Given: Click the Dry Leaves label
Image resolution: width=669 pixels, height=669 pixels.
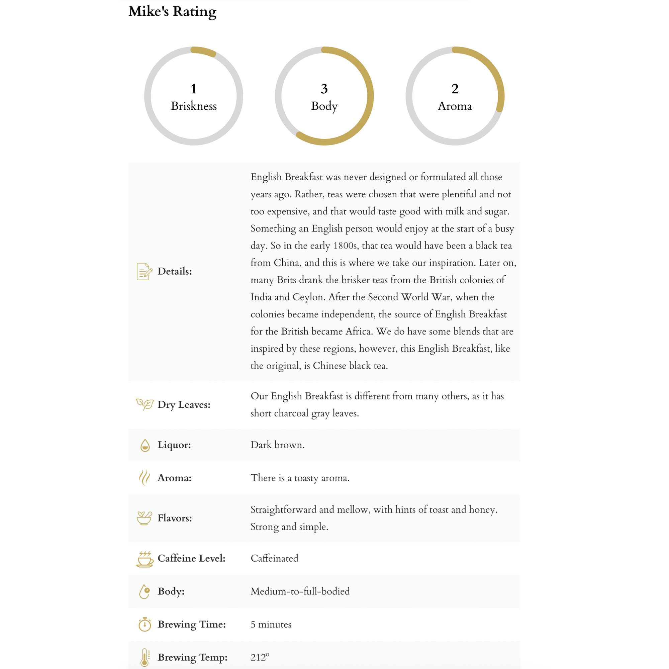Looking at the screenshot, I should click(x=184, y=404).
